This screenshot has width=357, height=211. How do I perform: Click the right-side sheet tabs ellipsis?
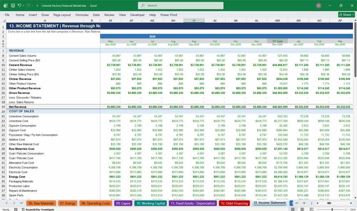(296, 203)
